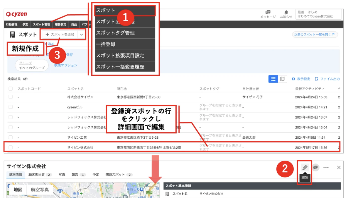Open the 行動管理 menu
The image size is (348, 203).
12,25
